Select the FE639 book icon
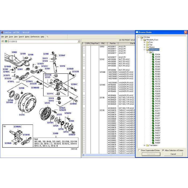The height and width of the screenshot is (188, 188). tap(153, 64)
